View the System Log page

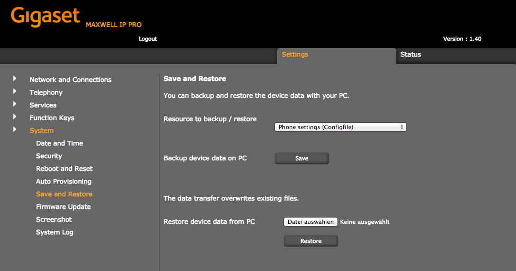click(55, 232)
